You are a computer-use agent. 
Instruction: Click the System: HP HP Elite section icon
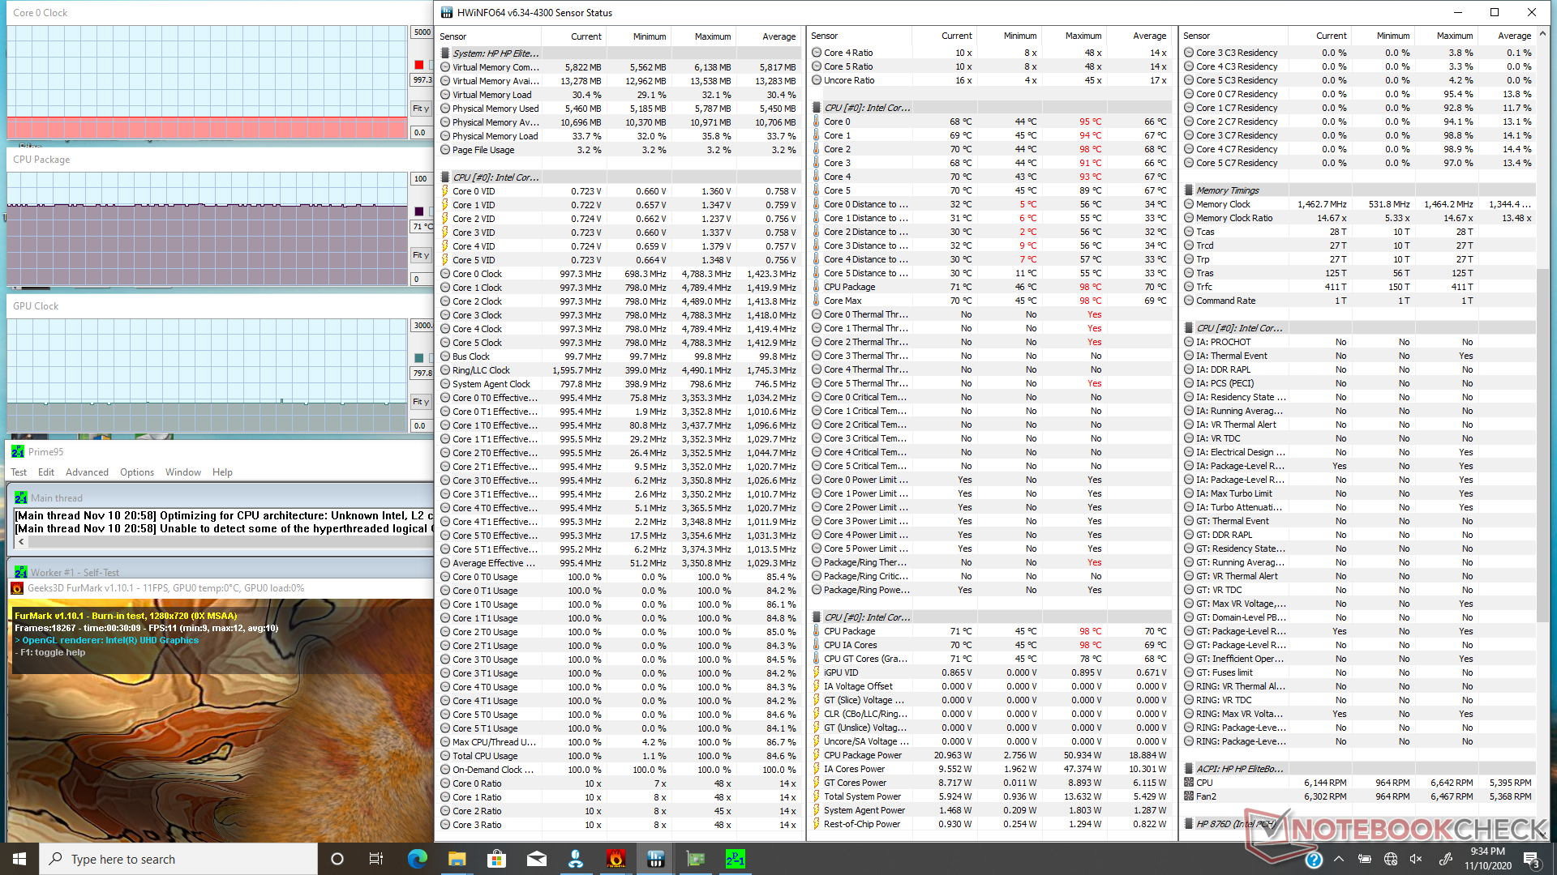(445, 53)
